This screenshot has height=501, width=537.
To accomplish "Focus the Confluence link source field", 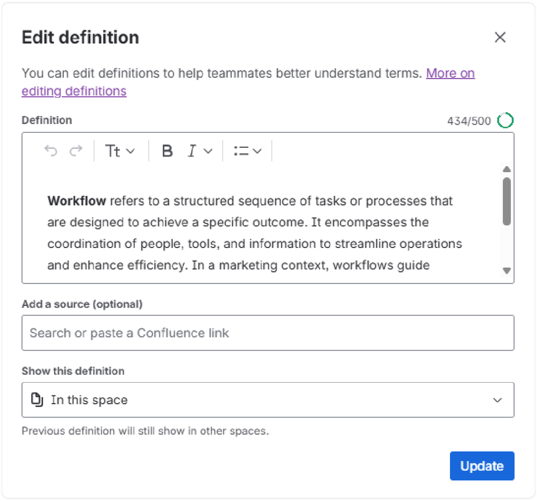I will click(268, 333).
